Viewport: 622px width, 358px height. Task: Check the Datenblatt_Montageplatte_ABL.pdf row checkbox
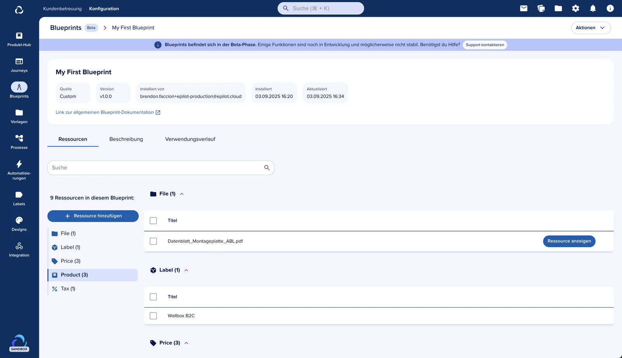[x=153, y=241]
